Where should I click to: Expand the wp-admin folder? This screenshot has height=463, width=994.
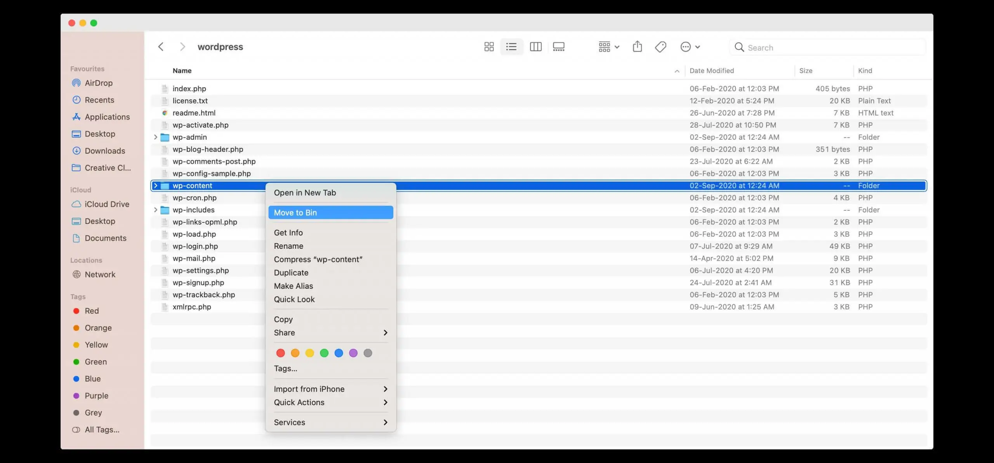(x=155, y=137)
